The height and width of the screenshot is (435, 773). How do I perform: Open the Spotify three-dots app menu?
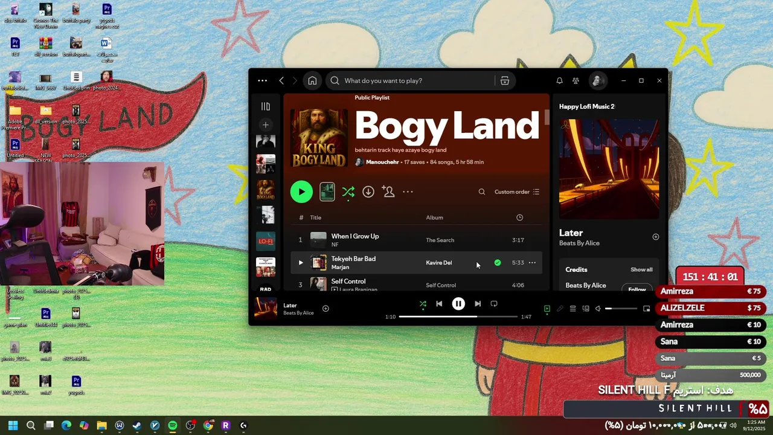point(262,80)
